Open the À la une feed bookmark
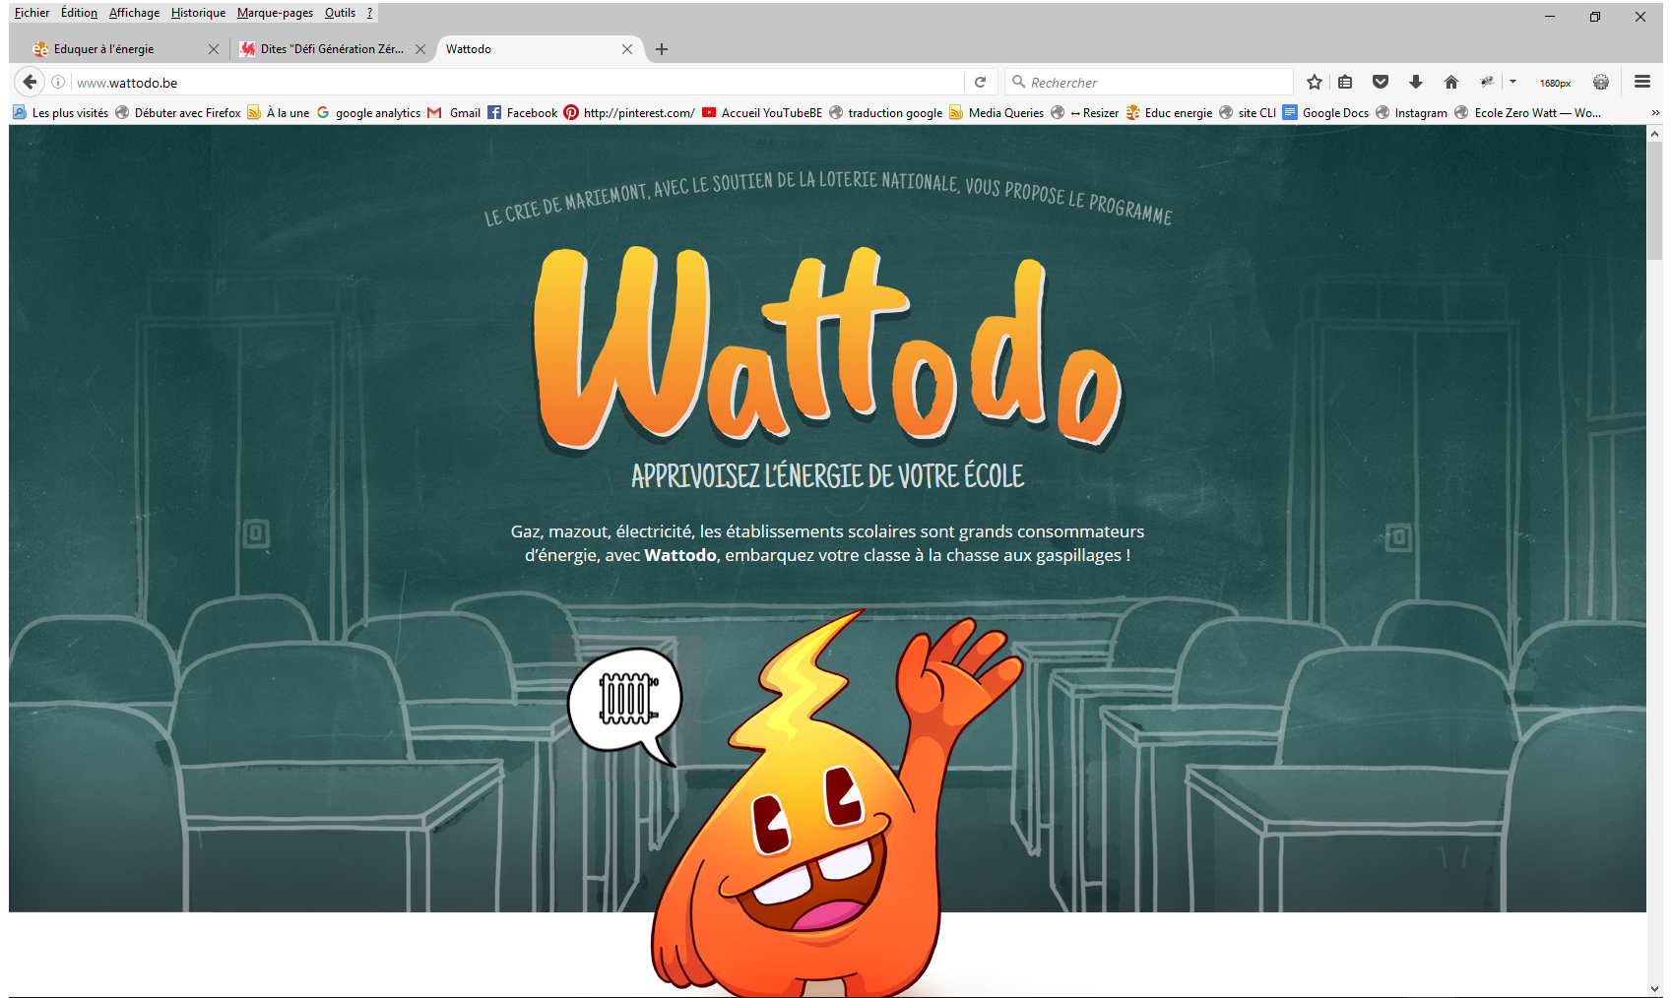The width and height of the screenshot is (1672, 998). [x=279, y=113]
